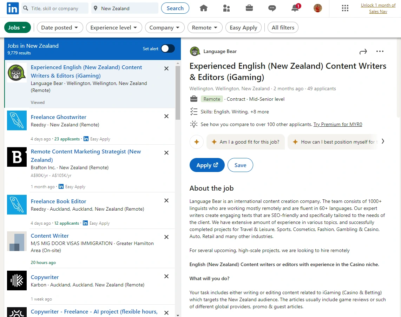
Task: Click Skills: English, Writing, +8 more
Action: click(235, 112)
